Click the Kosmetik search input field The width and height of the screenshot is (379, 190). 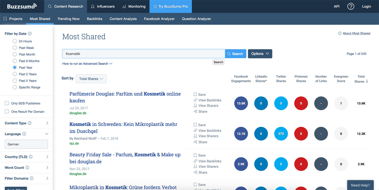144,54
